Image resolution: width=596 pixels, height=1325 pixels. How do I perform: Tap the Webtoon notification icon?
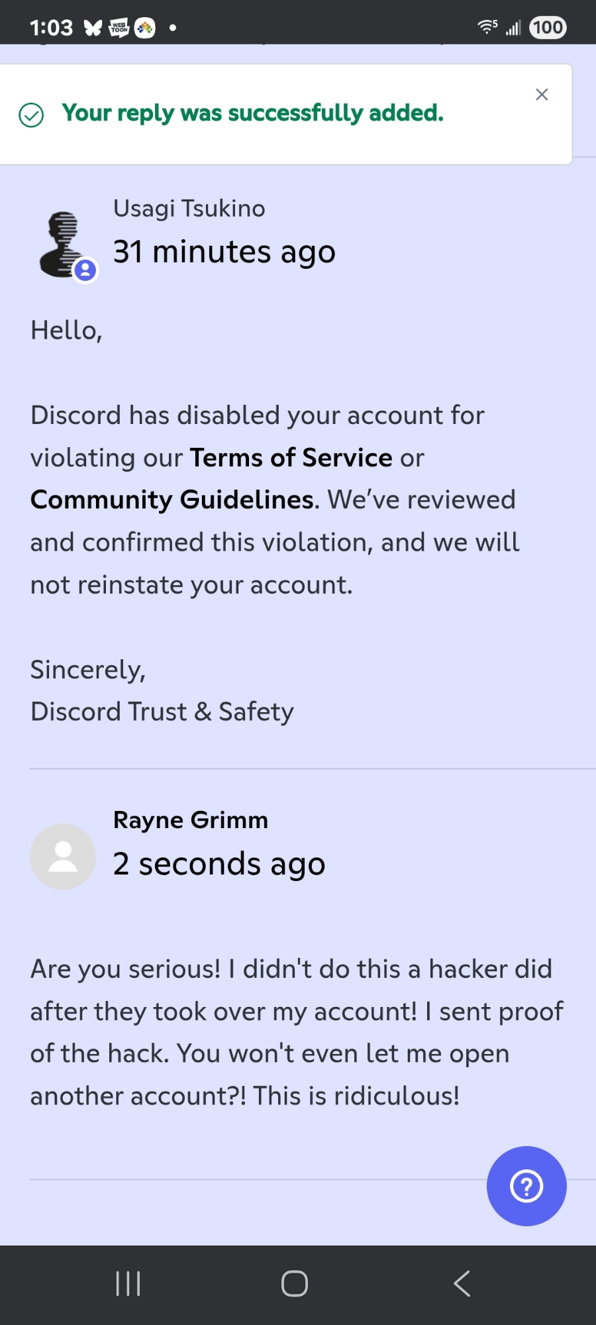point(119,28)
